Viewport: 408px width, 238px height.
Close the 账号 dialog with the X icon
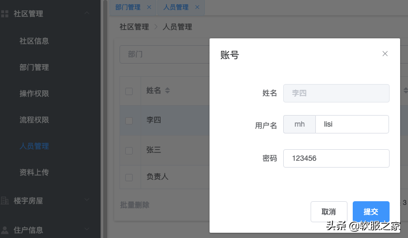coord(385,54)
